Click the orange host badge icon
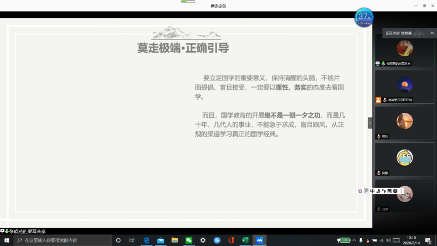 tap(378, 100)
